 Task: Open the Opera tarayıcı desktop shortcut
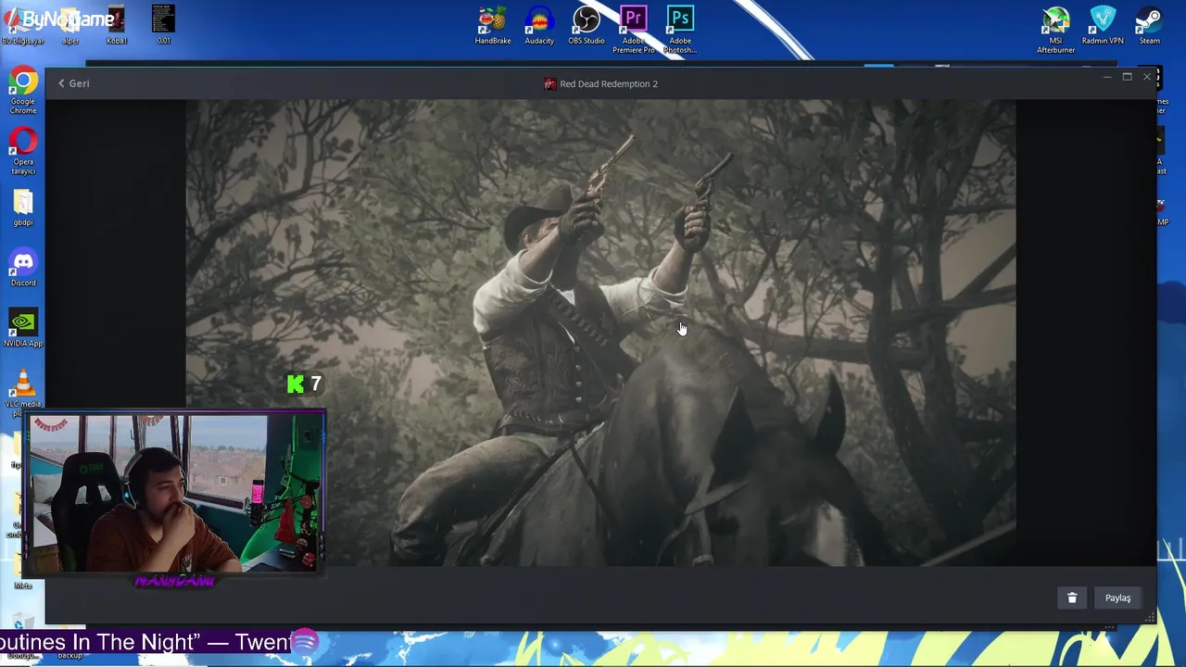(x=23, y=151)
